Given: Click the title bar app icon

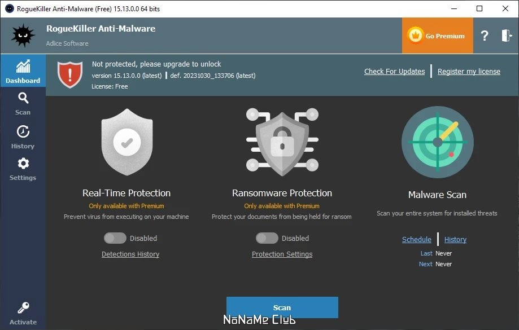Looking at the screenshot, I should 10,8.
